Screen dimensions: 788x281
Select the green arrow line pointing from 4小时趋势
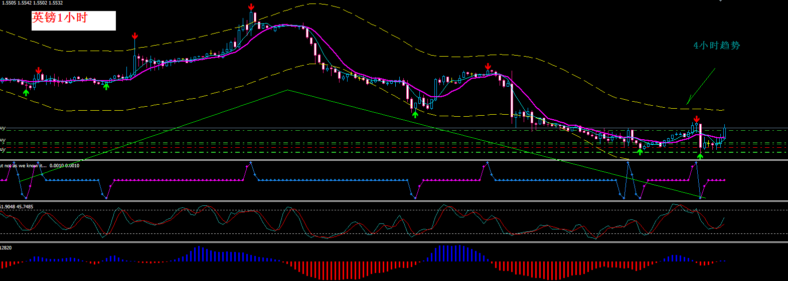pyautogui.click(x=701, y=87)
